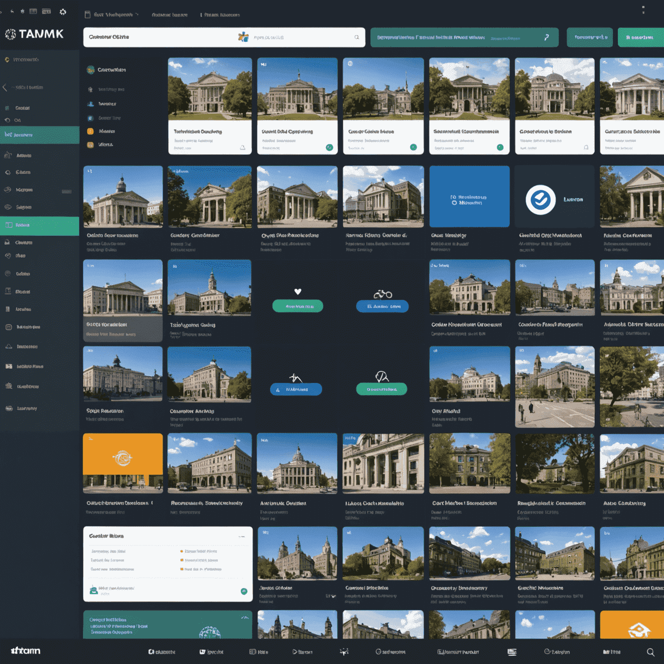Open the solid blue tile in the second row
Image resolution: width=664 pixels, height=664 pixels.
(469, 197)
